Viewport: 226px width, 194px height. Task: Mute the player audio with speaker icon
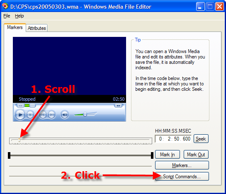pyautogui.click(x=65, y=115)
